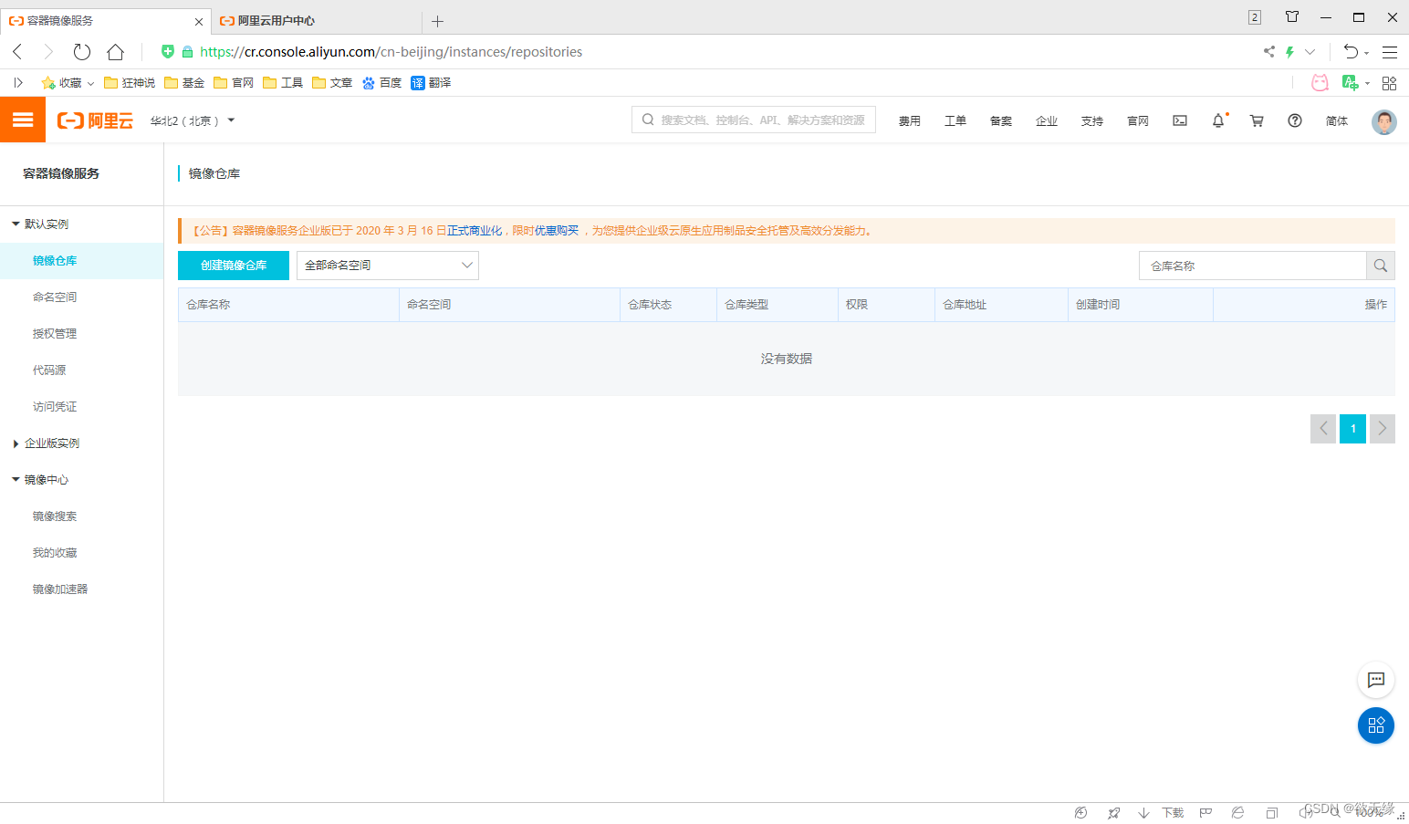Open a new browser tab
This screenshot has width=1409, height=824.
437,21
